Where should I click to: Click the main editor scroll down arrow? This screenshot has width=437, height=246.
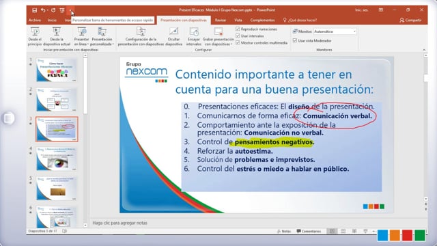[x=425, y=199]
